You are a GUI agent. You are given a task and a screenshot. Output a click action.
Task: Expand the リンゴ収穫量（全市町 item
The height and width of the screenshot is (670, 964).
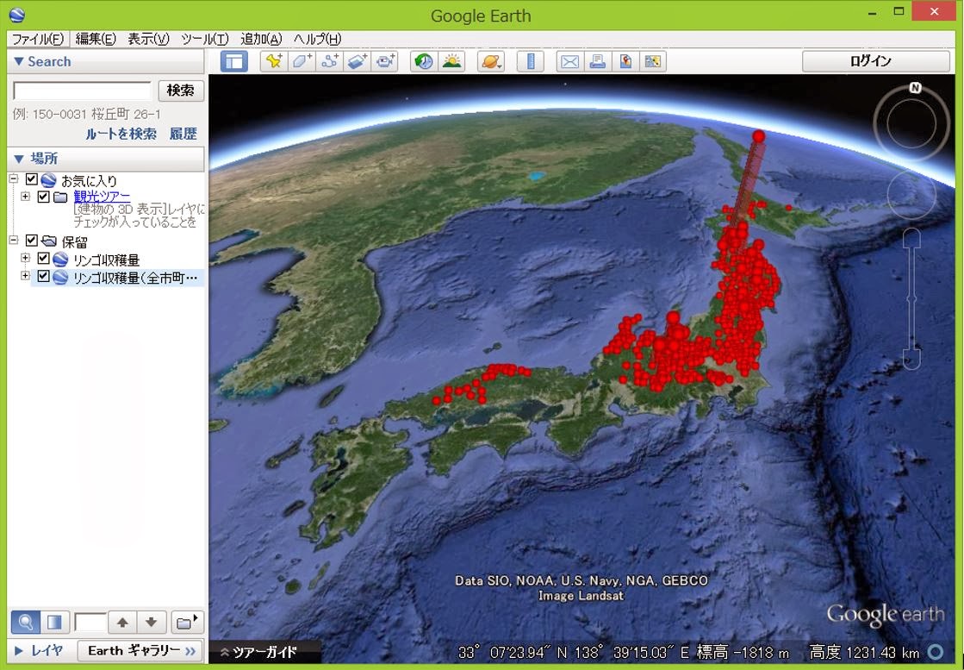tap(25, 276)
